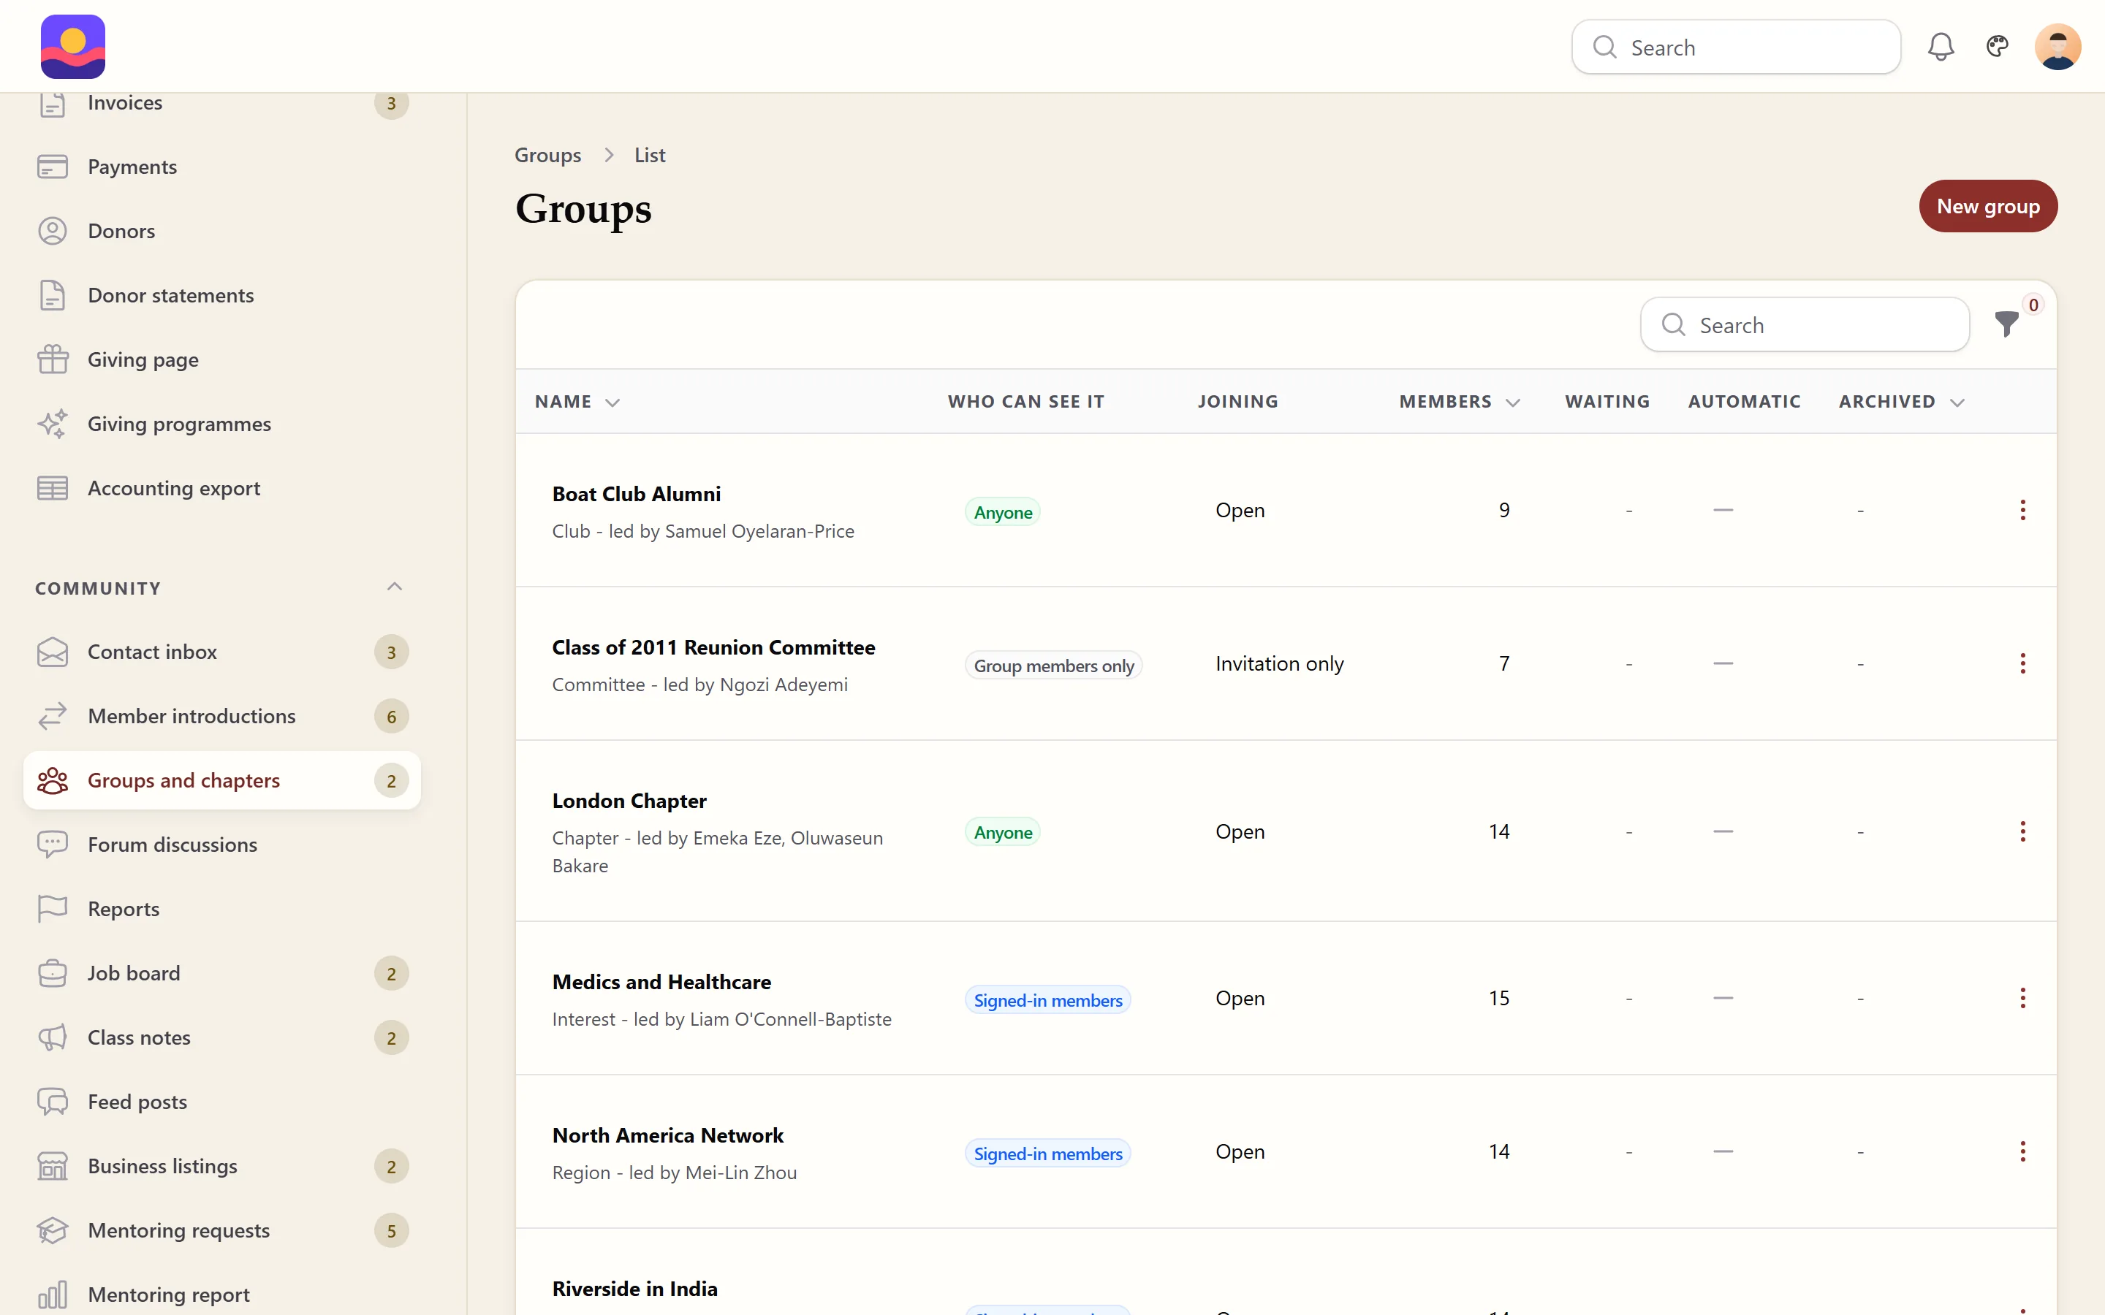The height and width of the screenshot is (1315, 2105).
Task: Open the Riverside in India group
Action: coord(634,1289)
